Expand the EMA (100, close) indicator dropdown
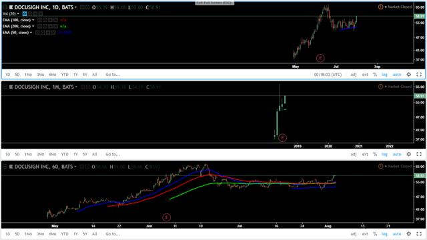427x240 pixels. pos(33,20)
